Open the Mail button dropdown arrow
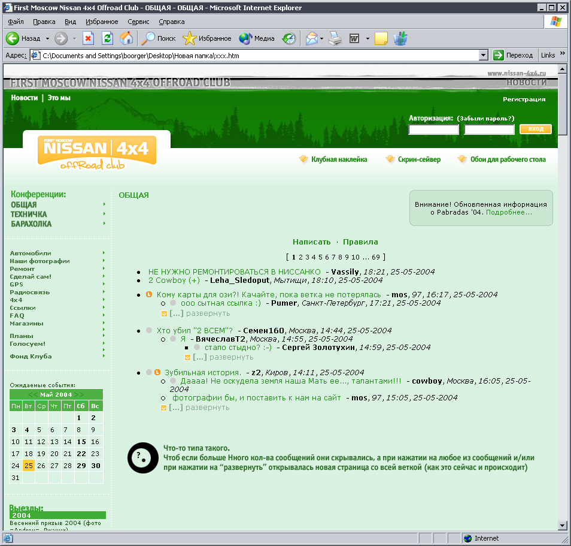This screenshot has width=571, height=546. point(321,38)
